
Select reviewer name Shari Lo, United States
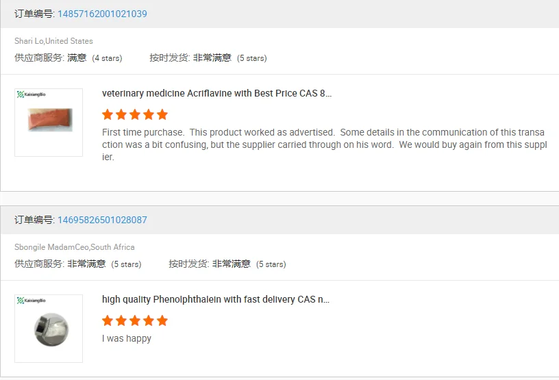coord(53,41)
